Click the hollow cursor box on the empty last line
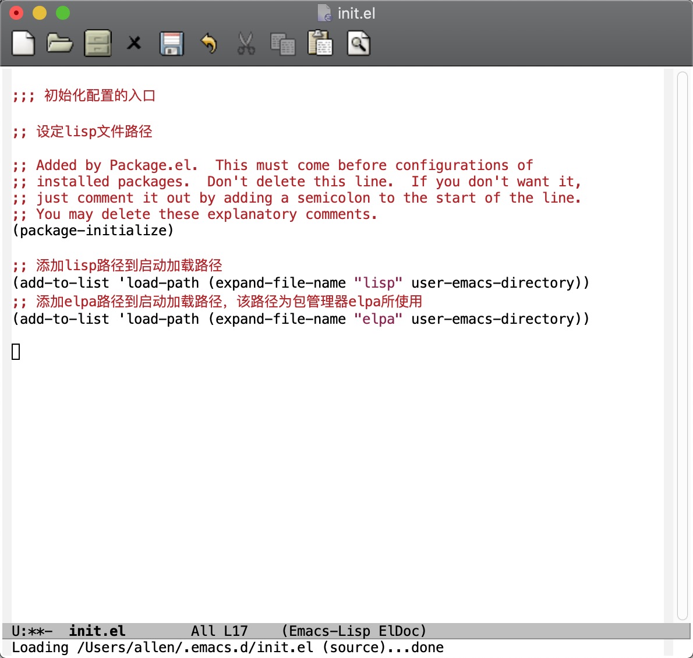 click(16, 352)
